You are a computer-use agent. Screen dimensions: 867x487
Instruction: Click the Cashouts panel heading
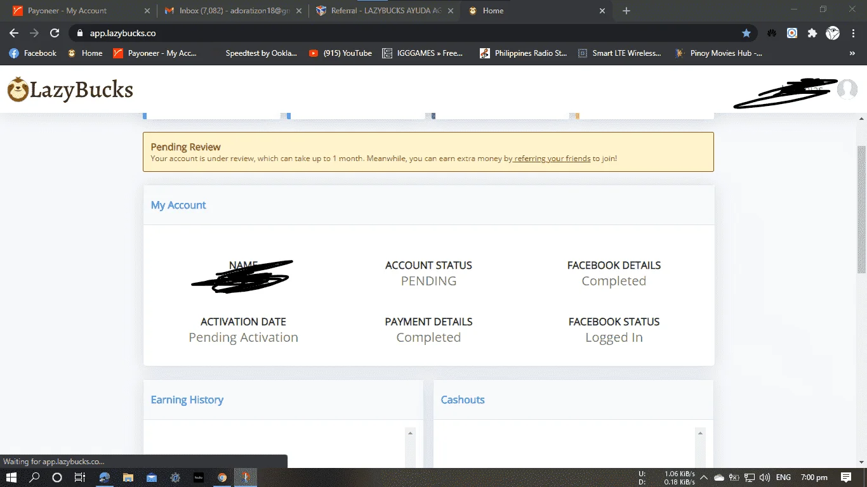point(463,399)
